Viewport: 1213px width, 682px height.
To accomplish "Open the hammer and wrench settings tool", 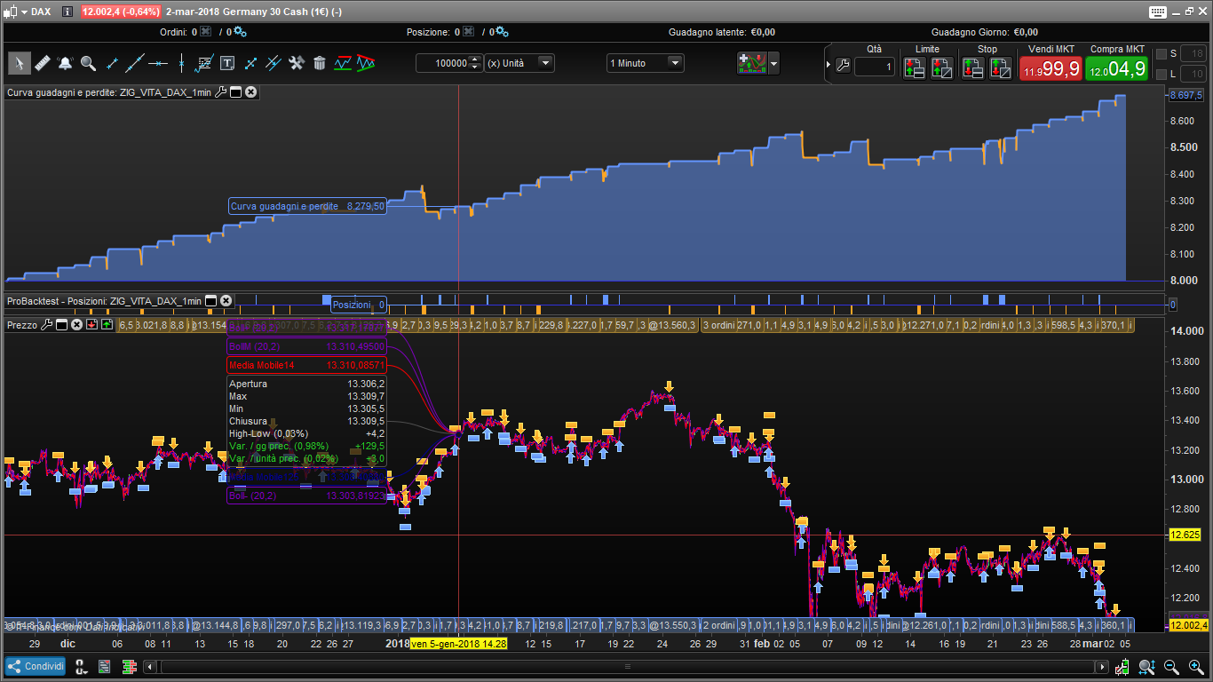I will (x=297, y=63).
